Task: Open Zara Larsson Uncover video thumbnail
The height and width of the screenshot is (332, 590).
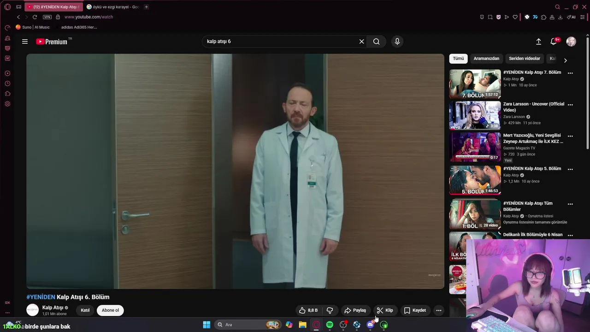Action: [475, 115]
